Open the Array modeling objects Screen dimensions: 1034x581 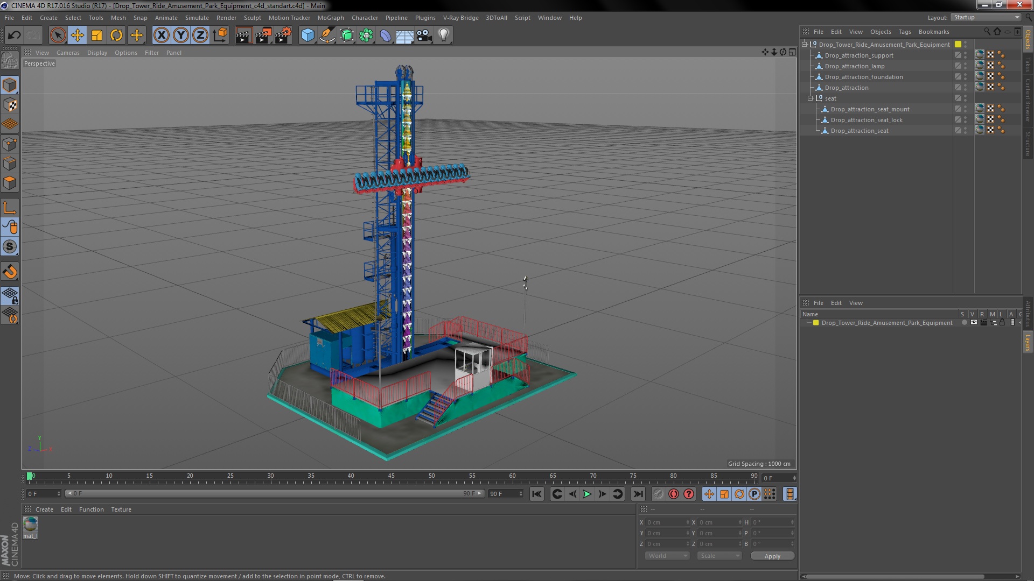[x=366, y=36]
